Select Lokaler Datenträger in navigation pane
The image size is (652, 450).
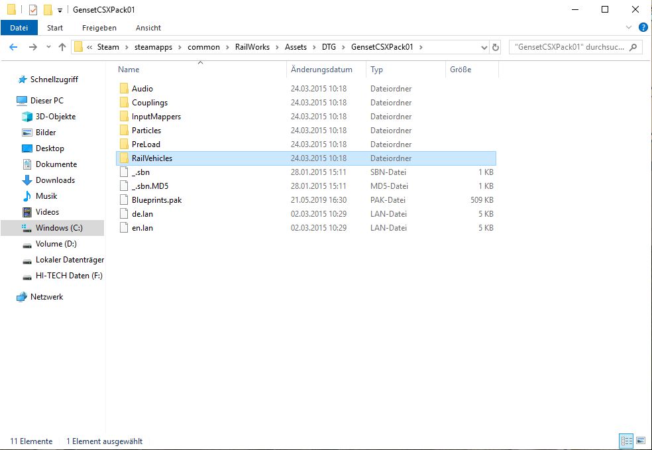[x=70, y=260]
